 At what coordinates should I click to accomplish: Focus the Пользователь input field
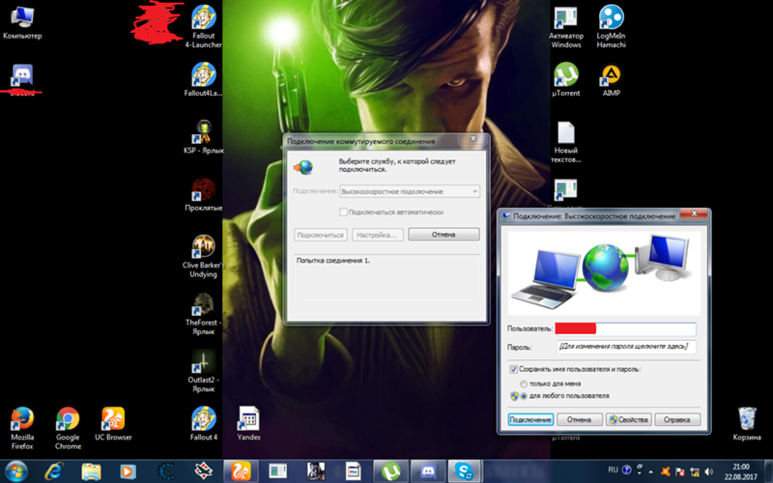tap(625, 328)
